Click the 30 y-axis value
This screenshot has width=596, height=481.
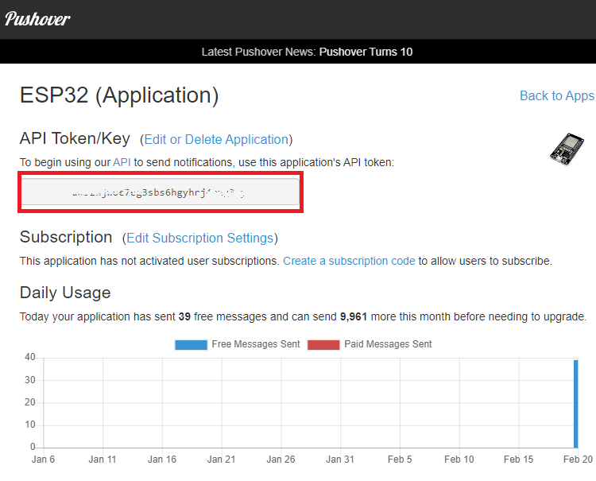click(30, 380)
